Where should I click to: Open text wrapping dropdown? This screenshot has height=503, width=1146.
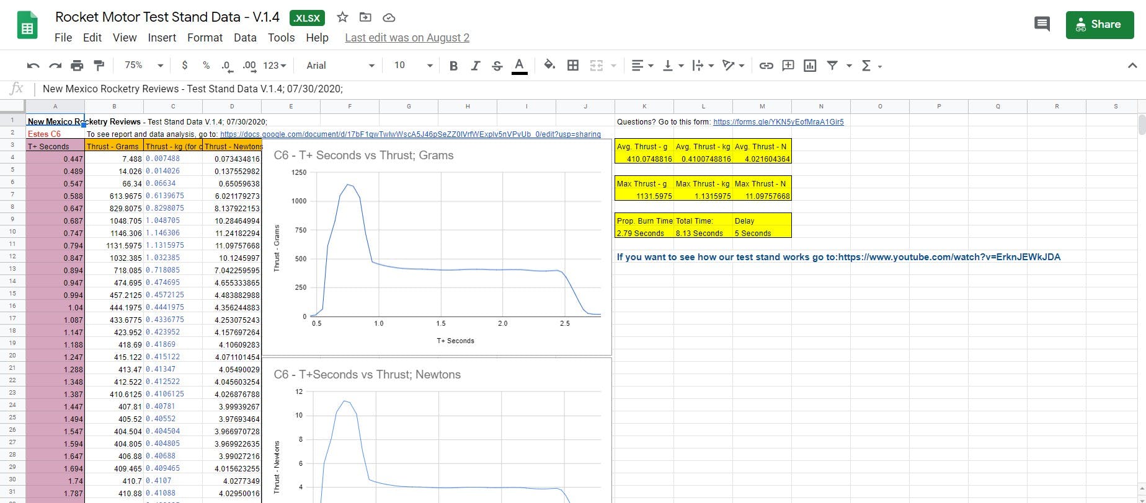pos(703,66)
